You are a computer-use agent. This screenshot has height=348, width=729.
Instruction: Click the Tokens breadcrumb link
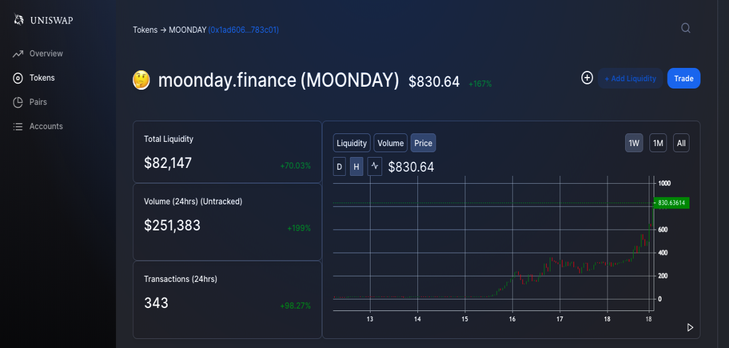[145, 29]
